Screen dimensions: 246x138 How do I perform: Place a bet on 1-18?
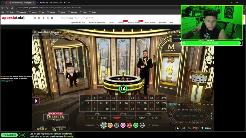click(91, 118)
